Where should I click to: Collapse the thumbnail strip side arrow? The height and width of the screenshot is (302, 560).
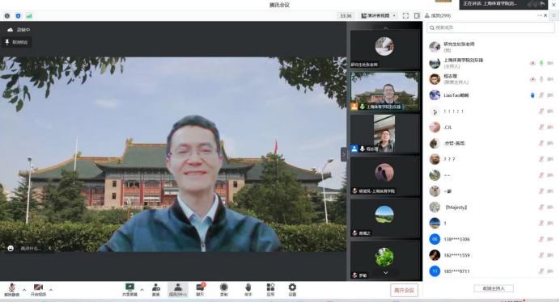[344, 154]
